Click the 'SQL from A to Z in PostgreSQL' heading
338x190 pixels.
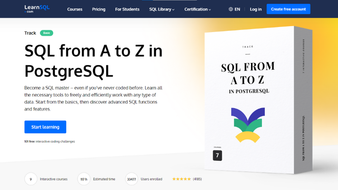point(93,61)
